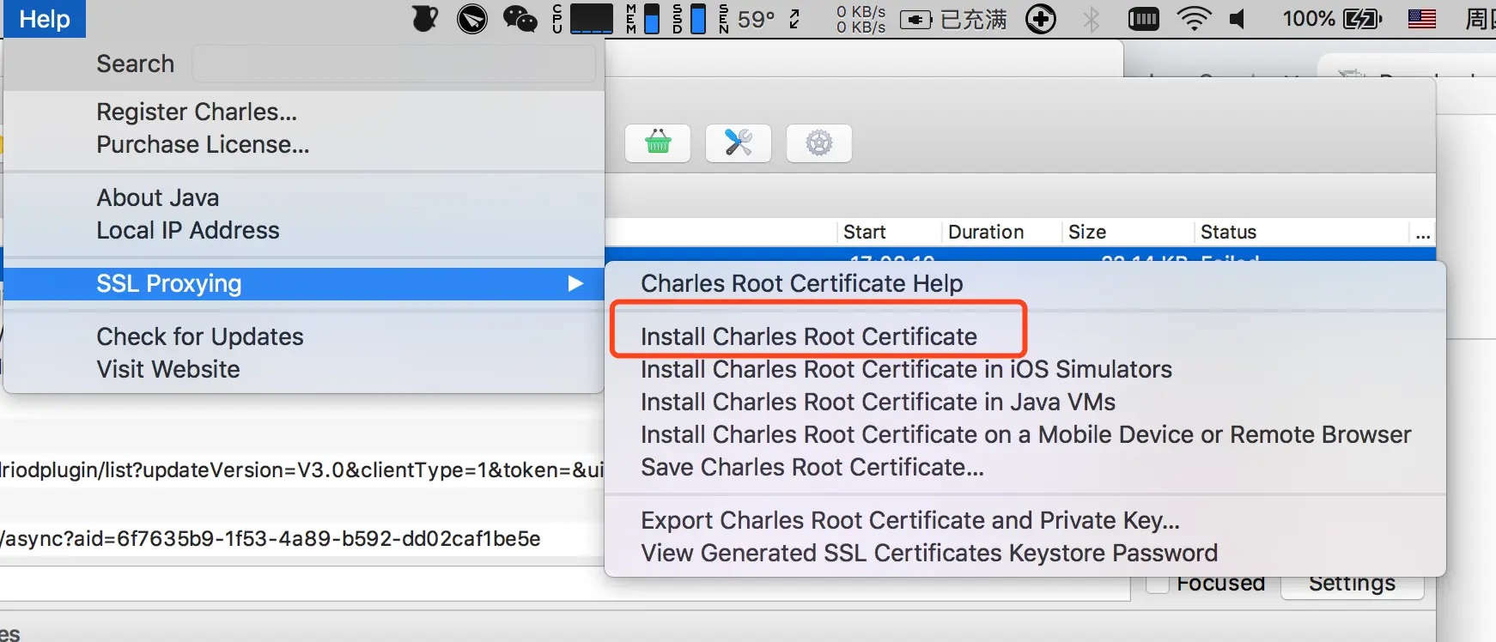The height and width of the screenshot is (642, 1496).
Task: Expand the SSL Proxying submenu arrow
Action: [575, 283]
